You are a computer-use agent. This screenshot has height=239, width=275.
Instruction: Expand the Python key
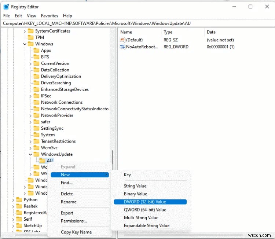(13, 200)
